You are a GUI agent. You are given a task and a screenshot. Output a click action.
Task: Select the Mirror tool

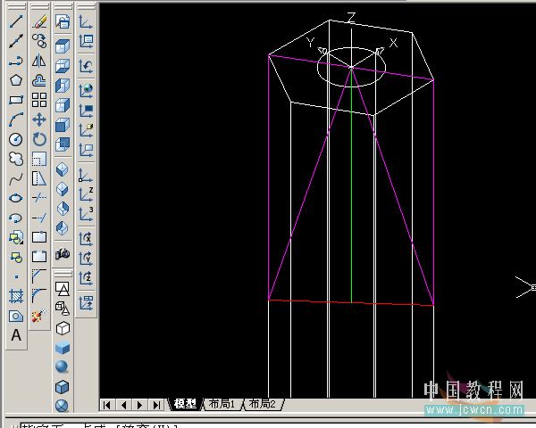(x=39, y=61)
